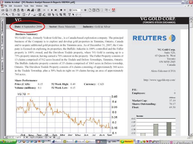The height and width of the screenshot is (144, 193).
Task: Click the vertical scrollbar down arrow
Action: 191,134
